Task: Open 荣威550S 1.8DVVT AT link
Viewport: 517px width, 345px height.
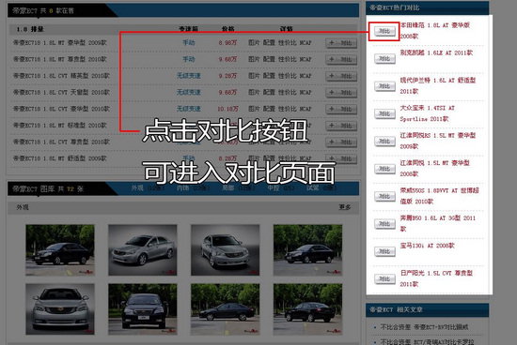Action: pyautogui.click(x=439, y=196)
